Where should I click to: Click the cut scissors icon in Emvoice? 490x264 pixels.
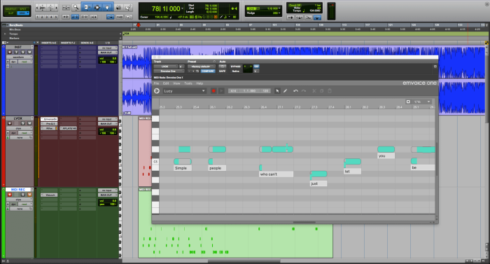pyautogui.click(x=314, y=91)
